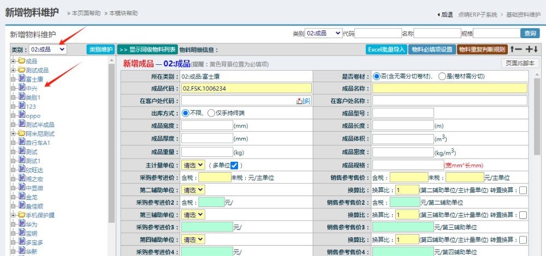Click the document icon beside 123
The image size is (546, 256).
tap(22, 106)
